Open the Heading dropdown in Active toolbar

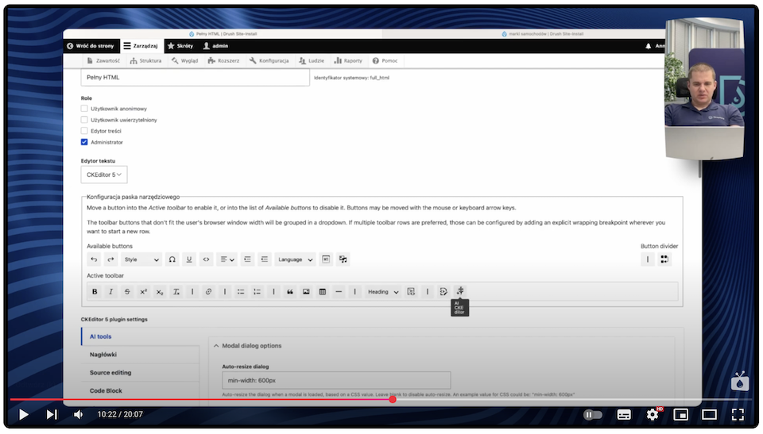tap(383, 292)
